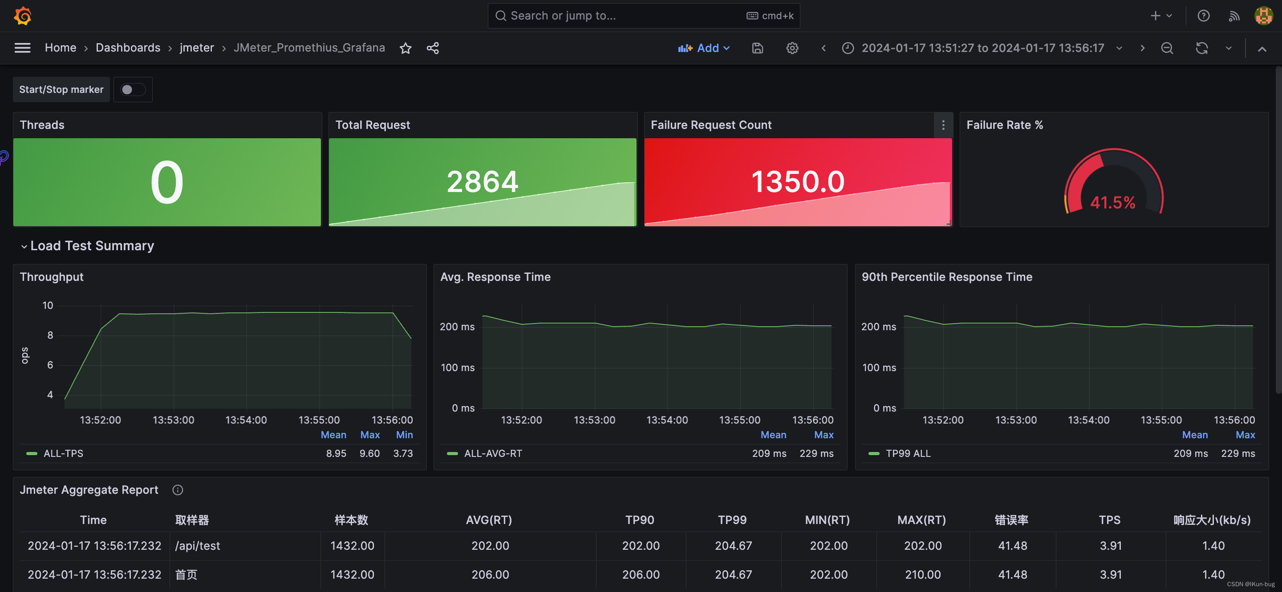Open the news feed RSS icon
Screen dimensions: 1282x592
pos(1234,16)
